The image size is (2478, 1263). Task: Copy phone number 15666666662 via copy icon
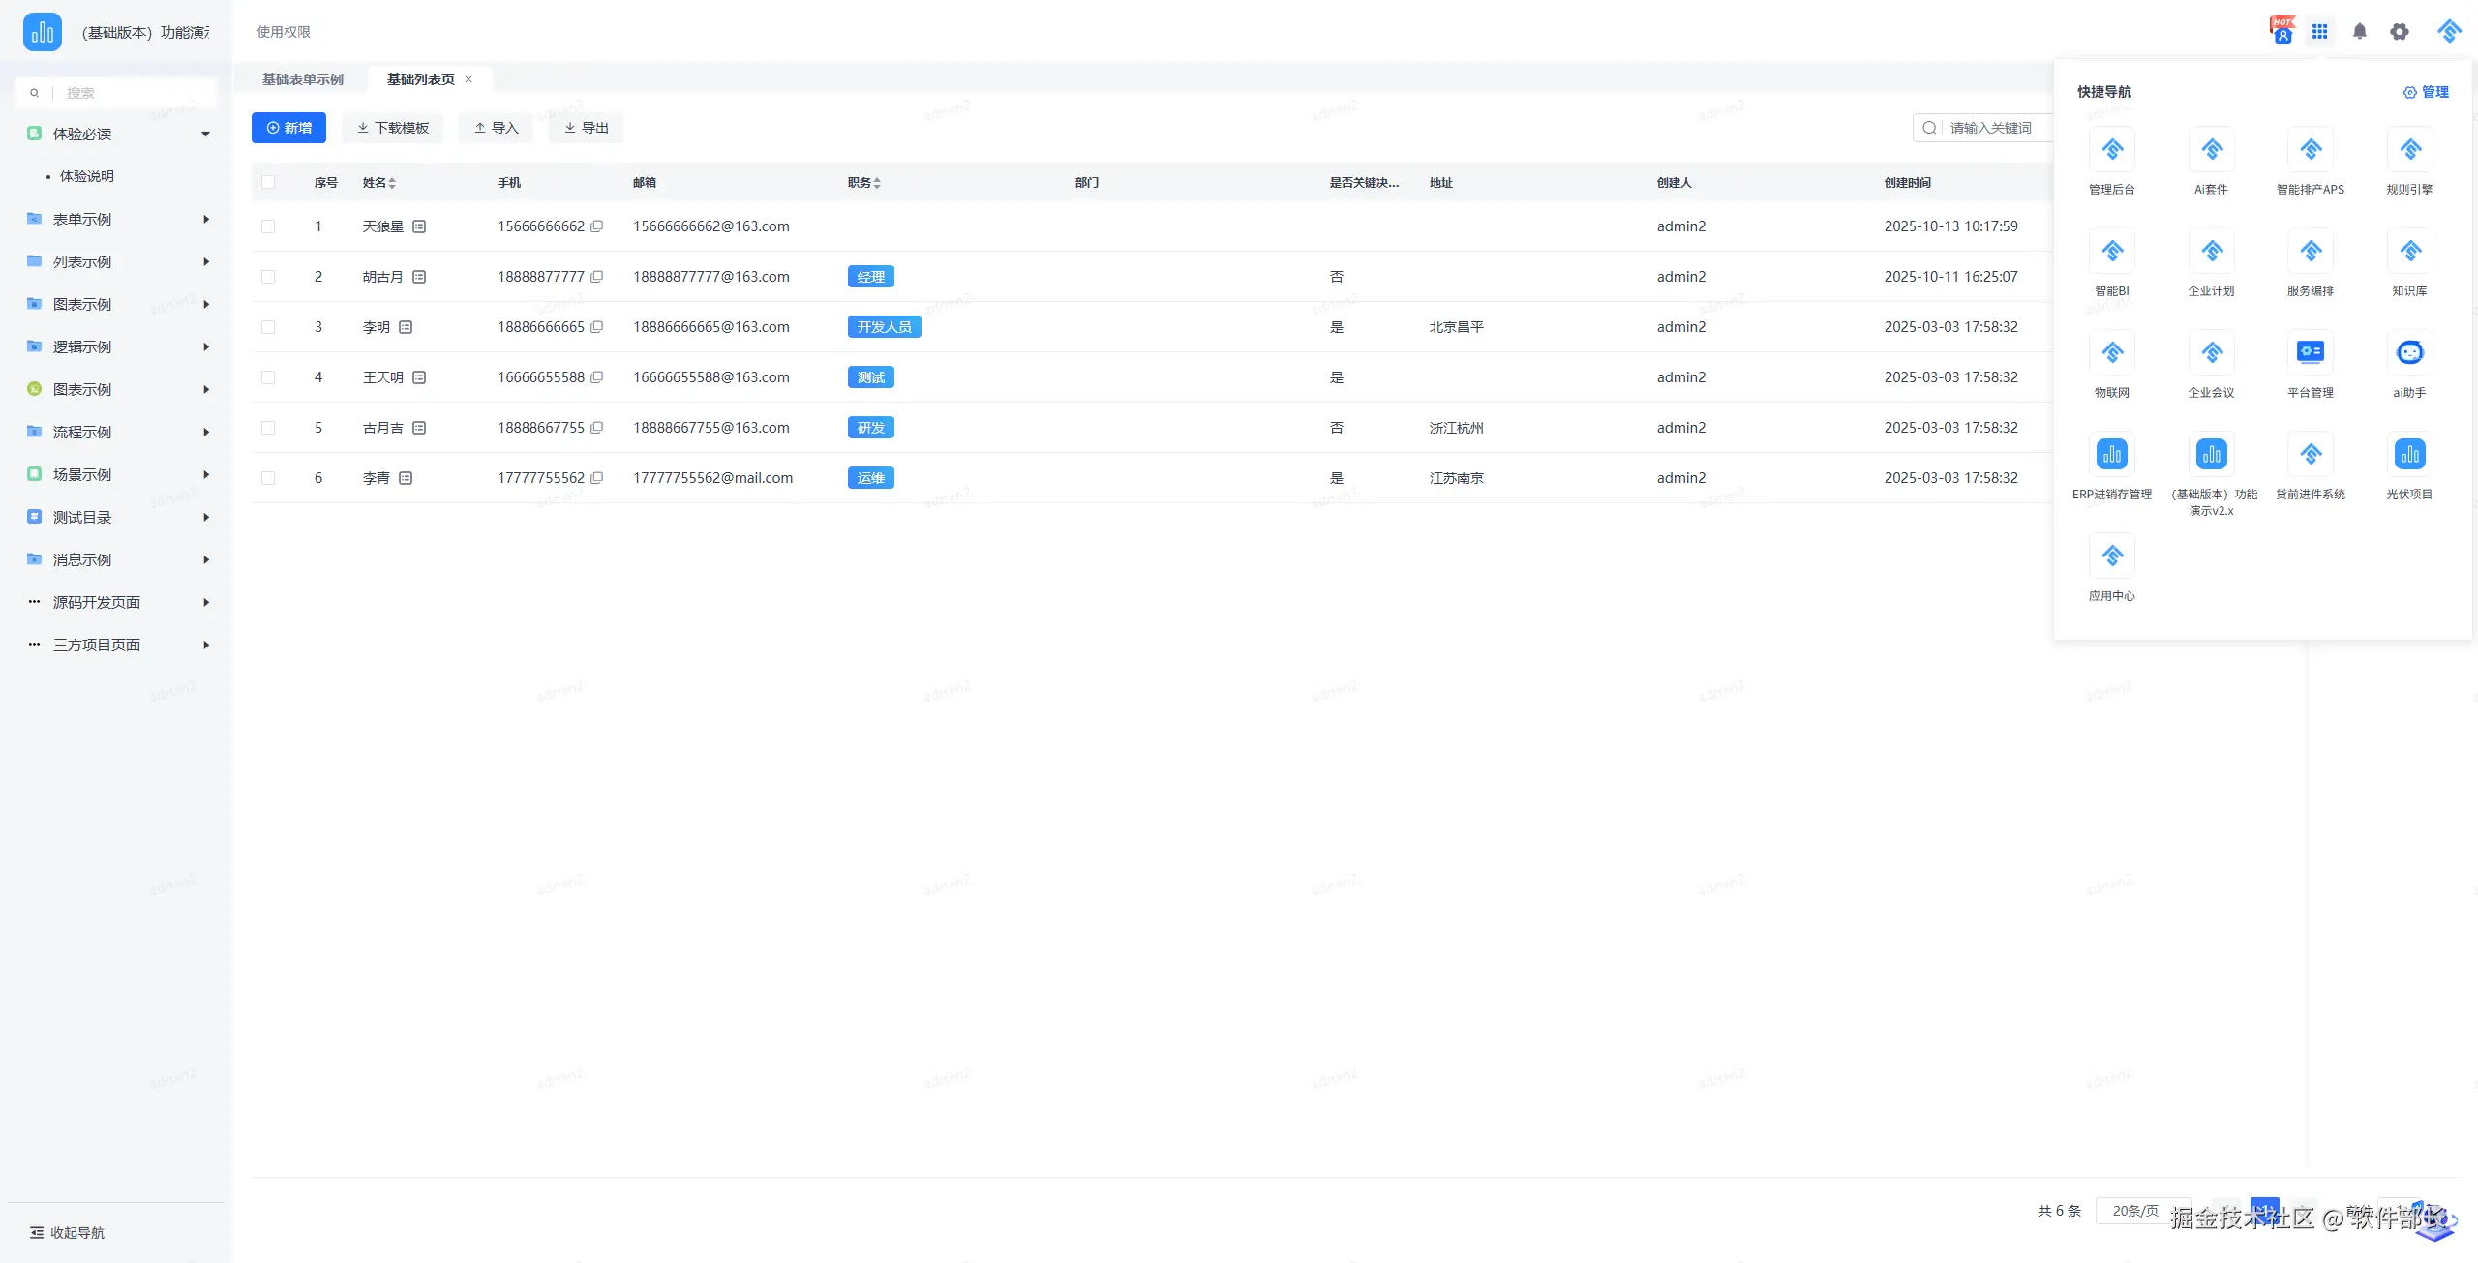coord(597,226)
